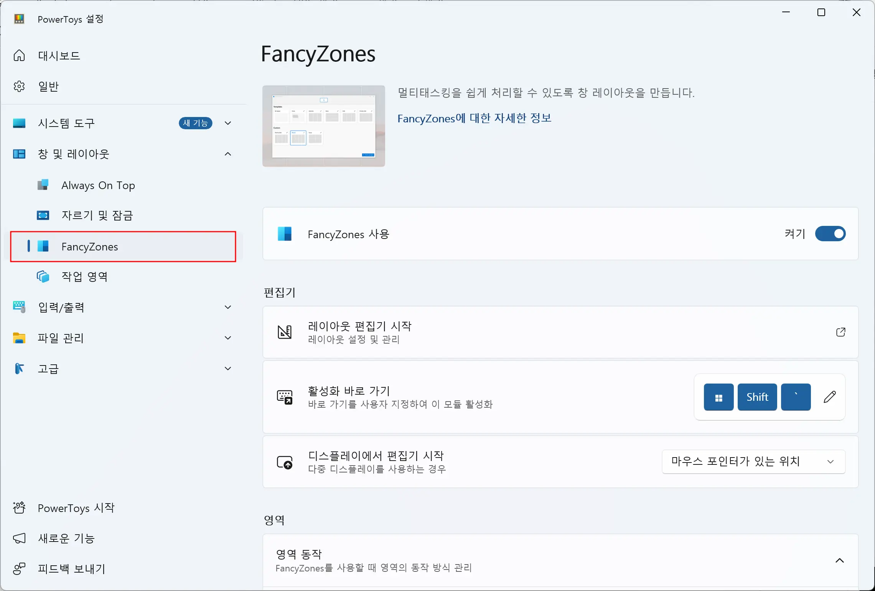Click the pencil icon to edit activation shortcut

pyautogui.click(x=829, y=397)
